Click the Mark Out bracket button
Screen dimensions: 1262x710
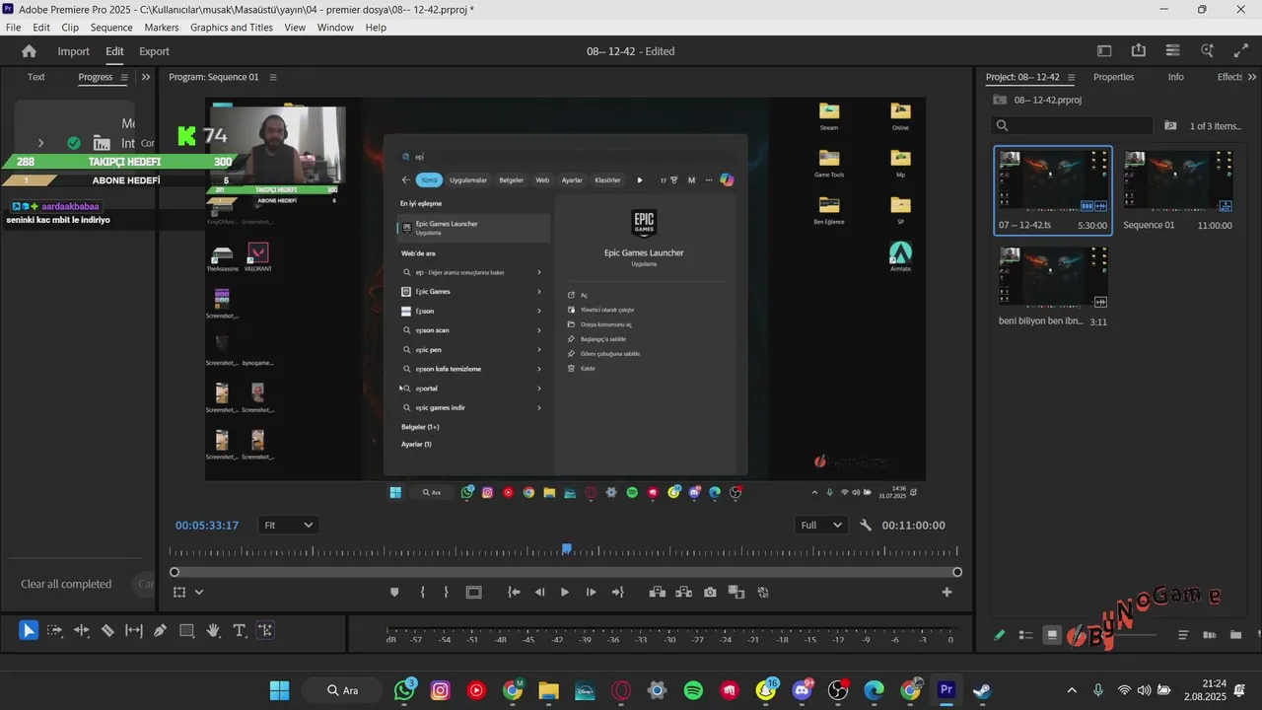click(x=446, y=592)
